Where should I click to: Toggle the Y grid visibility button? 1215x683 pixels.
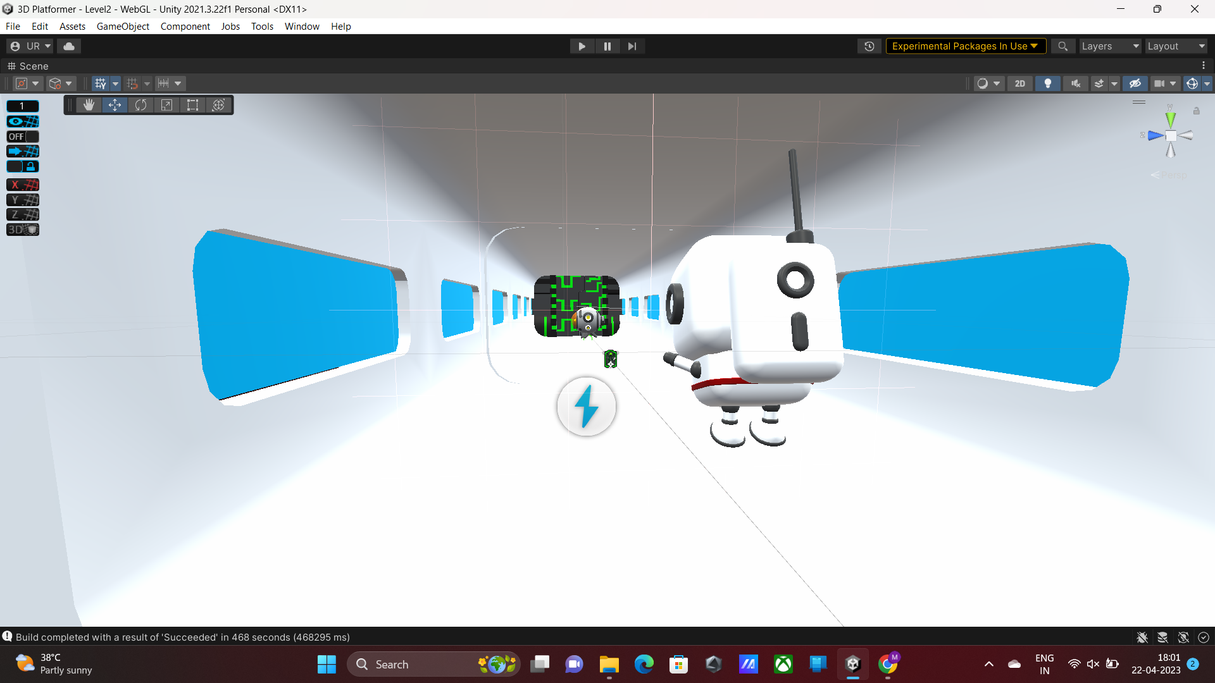[x=100, y=83]
